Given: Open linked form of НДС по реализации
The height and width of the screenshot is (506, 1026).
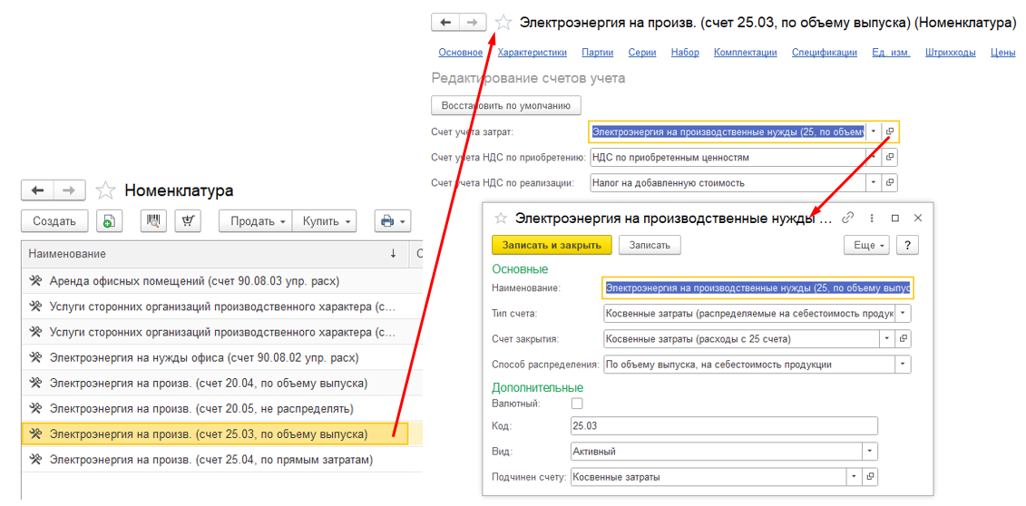Looking at the screenshot, I should click(x=890, y=182).
